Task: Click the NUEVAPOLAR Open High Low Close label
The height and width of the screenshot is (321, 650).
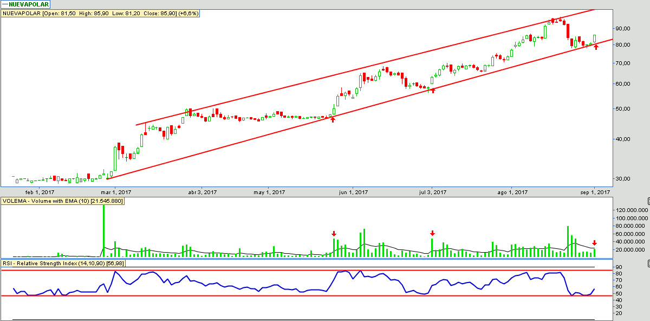Action: [101, 13]
